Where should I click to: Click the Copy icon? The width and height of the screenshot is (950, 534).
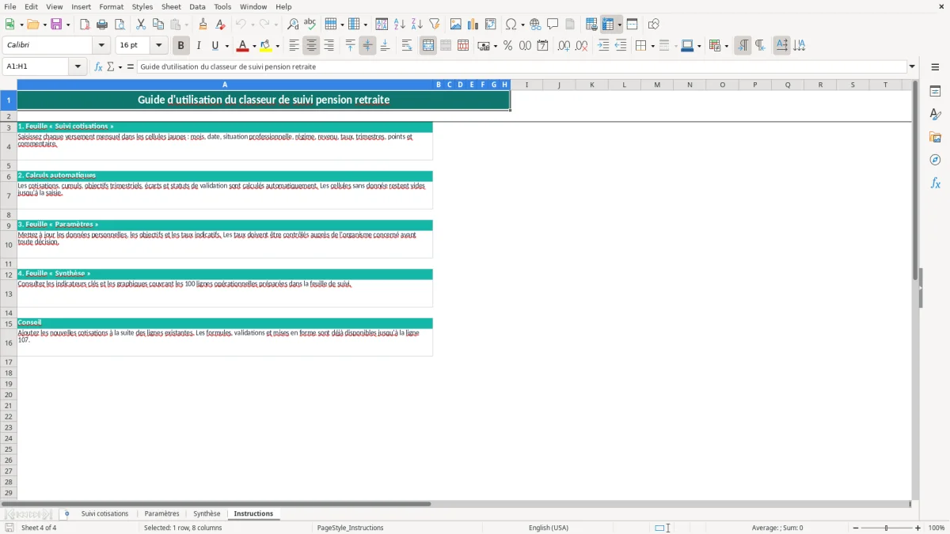(x=158, y=25)
